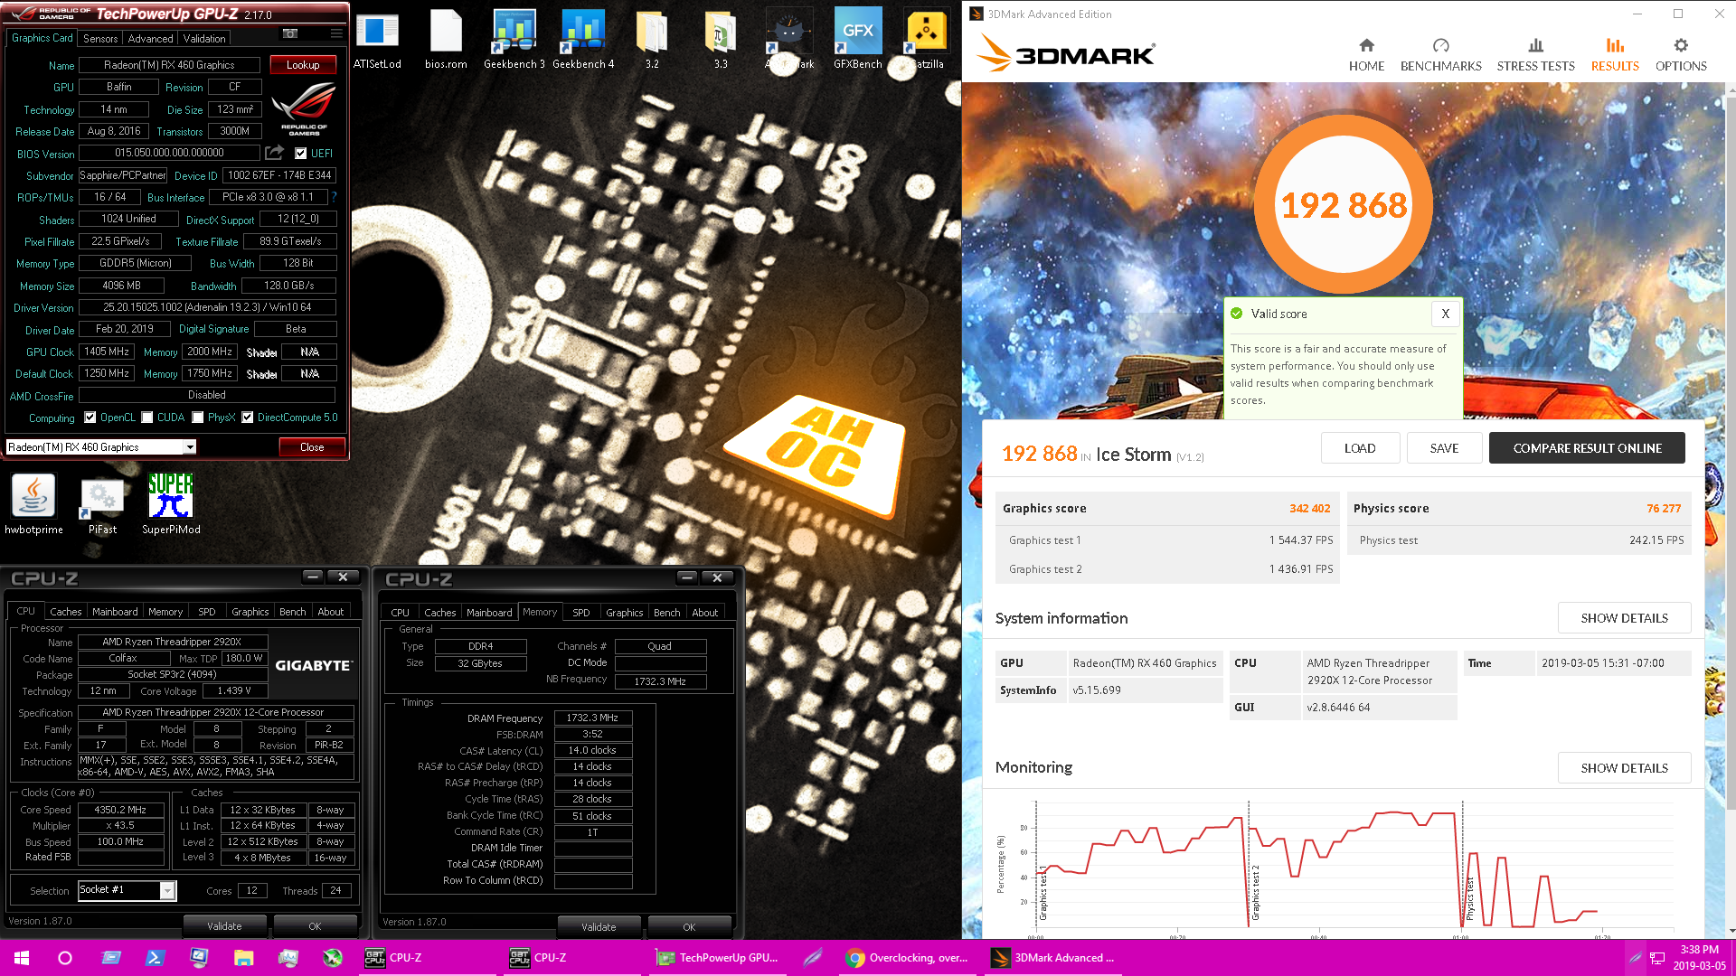Open Mainboard tab in left CPU-Z window
The width and height of the screenshot is (1736, 976).
click(115, 612)
